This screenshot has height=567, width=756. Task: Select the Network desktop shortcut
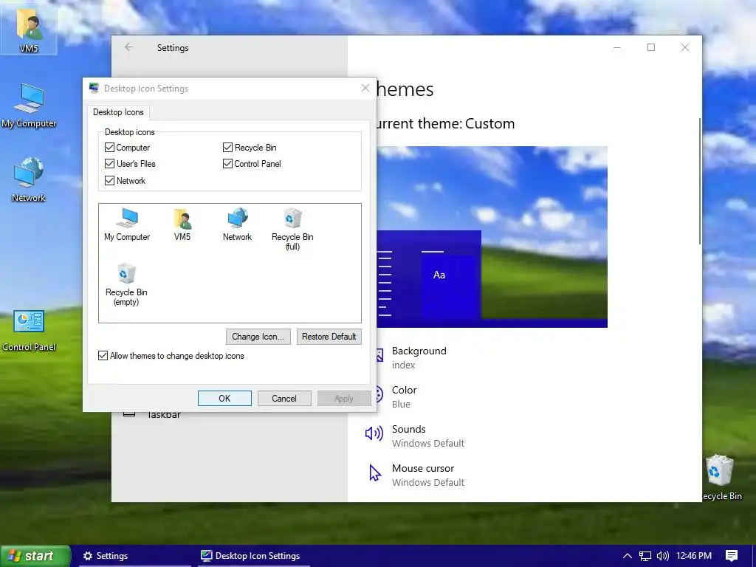29,180
